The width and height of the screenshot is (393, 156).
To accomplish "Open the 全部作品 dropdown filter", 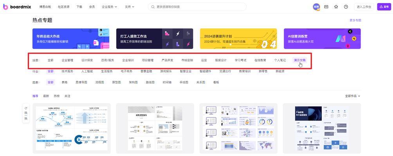I will click(x=352, y=96).
